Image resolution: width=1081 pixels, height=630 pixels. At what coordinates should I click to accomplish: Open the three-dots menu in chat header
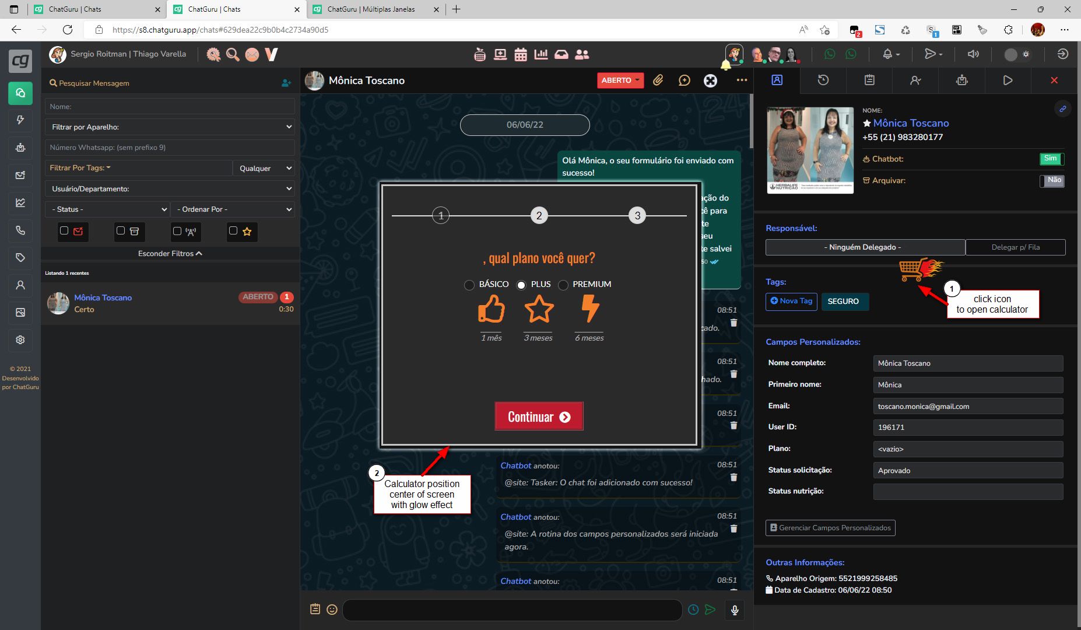pos(742,80)
